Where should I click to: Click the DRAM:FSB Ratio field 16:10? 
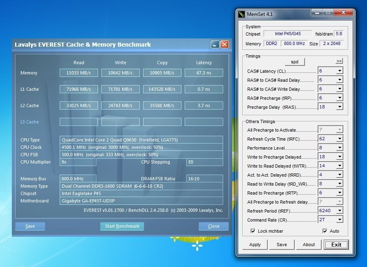(205, 179)
